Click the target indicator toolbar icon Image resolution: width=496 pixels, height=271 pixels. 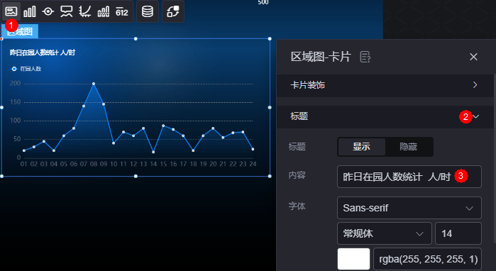click(x=48, y=11)
